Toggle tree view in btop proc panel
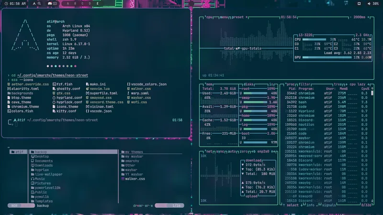Viewport: 383px width, 215px height. 338,84
